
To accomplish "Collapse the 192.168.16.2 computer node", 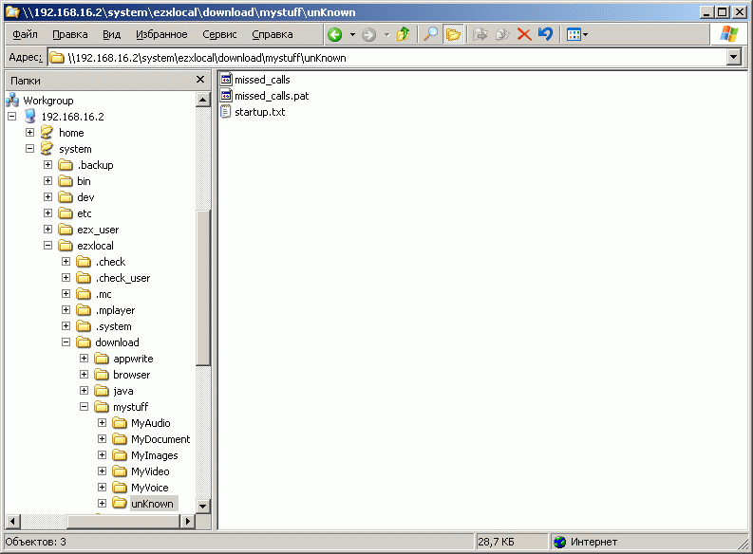I will click(12, 116).
